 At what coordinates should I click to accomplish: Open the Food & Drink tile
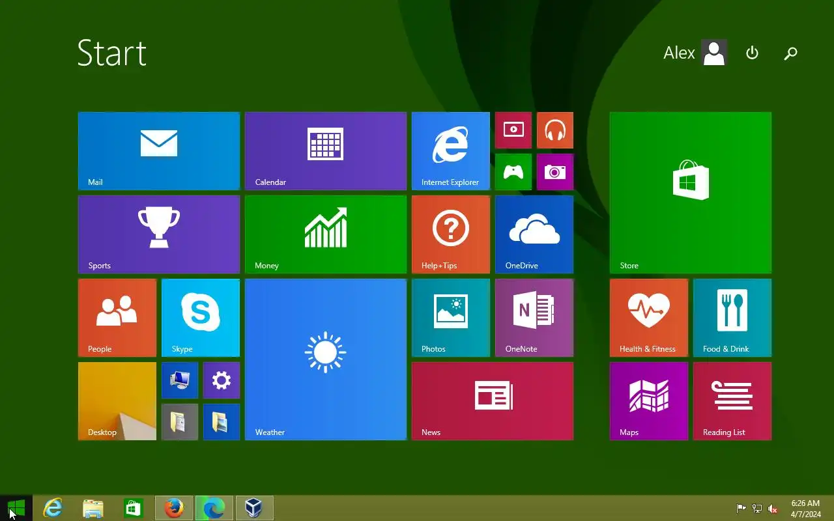732,318
